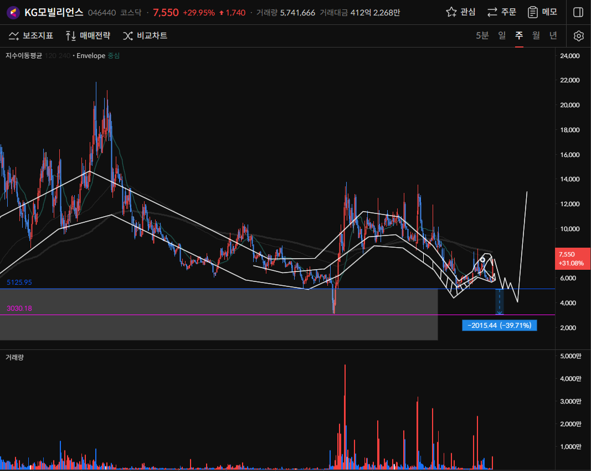Click the 거래량 5,741,666 header value
The width and height of the screenshot is (591, 471).
tap(297, 13)
